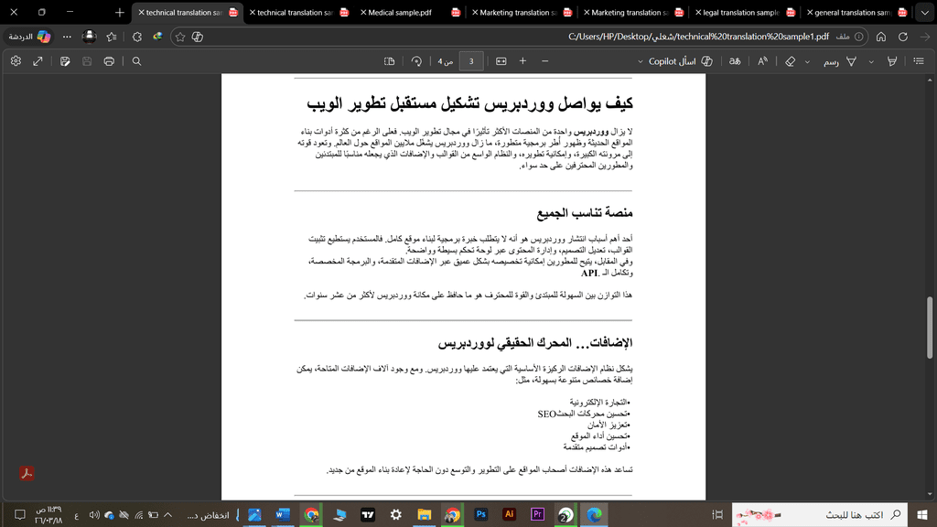Switch the page view layout
Viewport: 937px width, 527px height.
coord(389,61)
